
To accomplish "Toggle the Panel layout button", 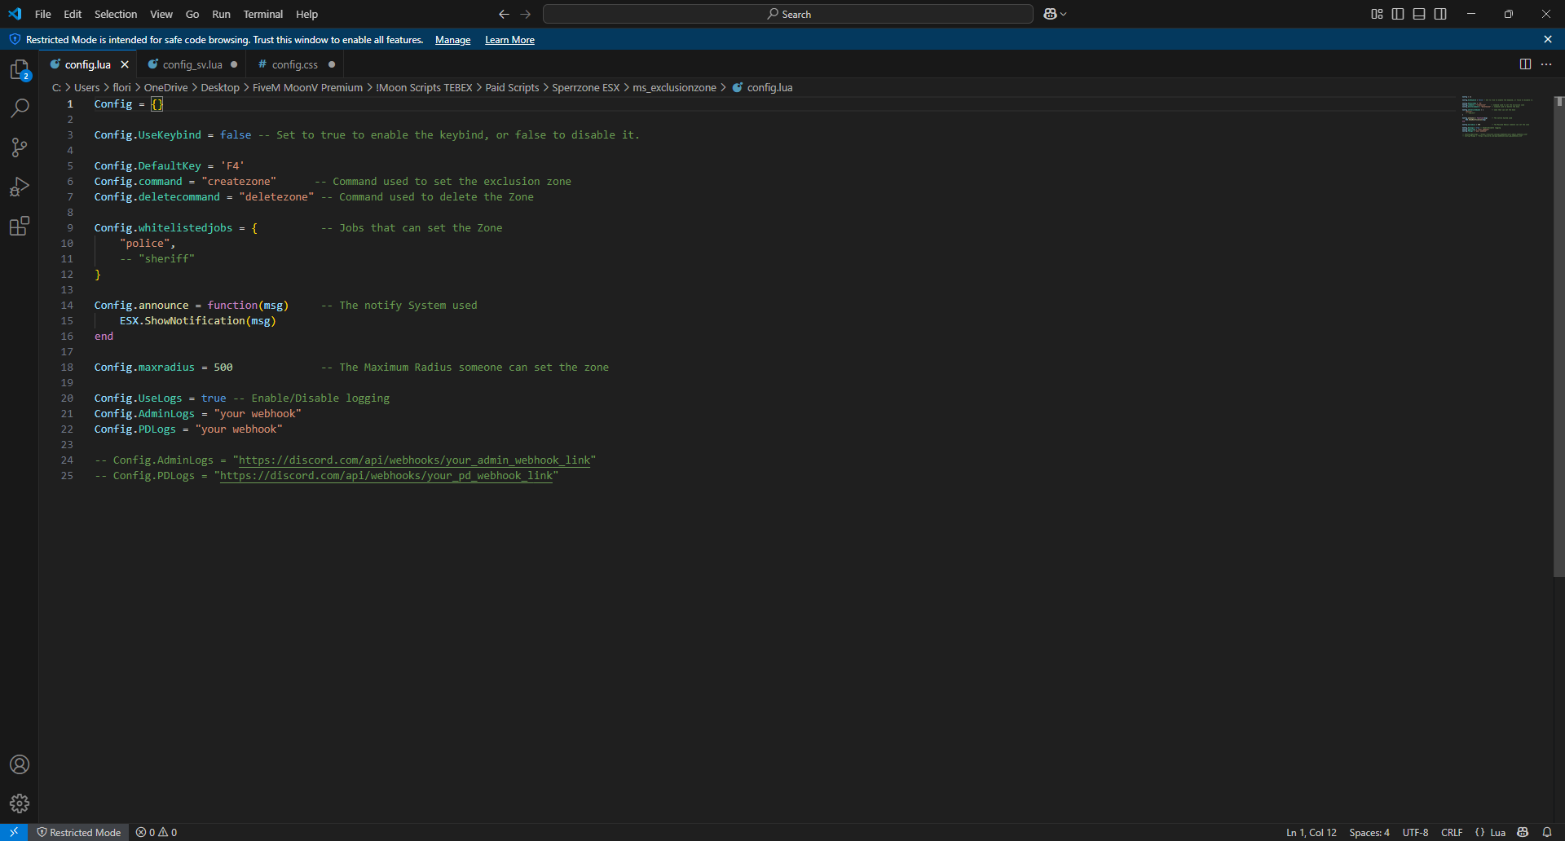I will [x=1419, y=14].
